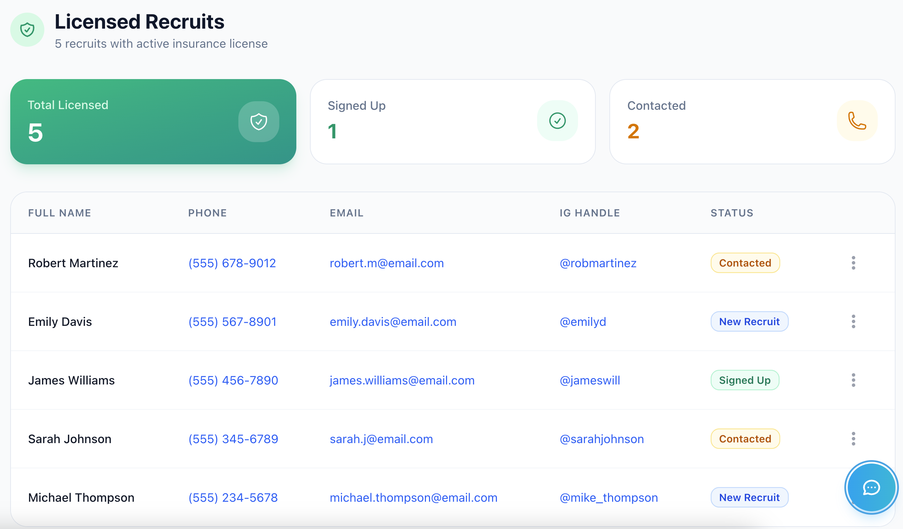Click the Contacted status badge for Robert Martinez
This screenshot has width=903, height=529.
(x=745, y=263)
